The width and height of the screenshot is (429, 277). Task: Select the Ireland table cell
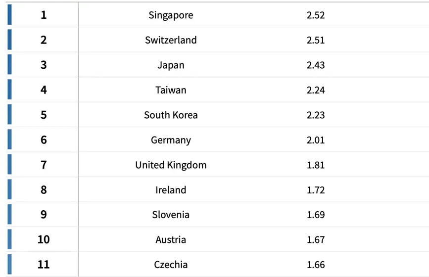point(171,190)
